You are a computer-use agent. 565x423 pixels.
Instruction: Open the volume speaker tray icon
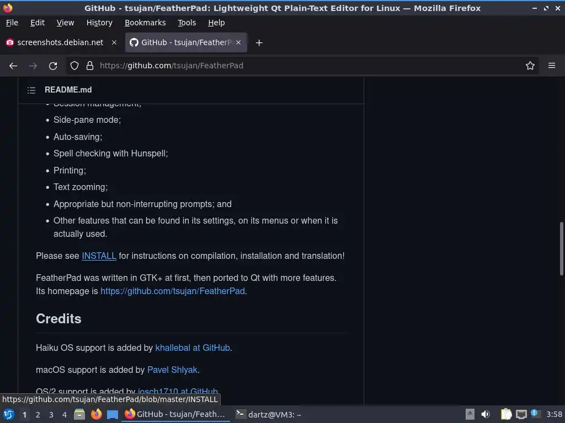click(486, 414)
